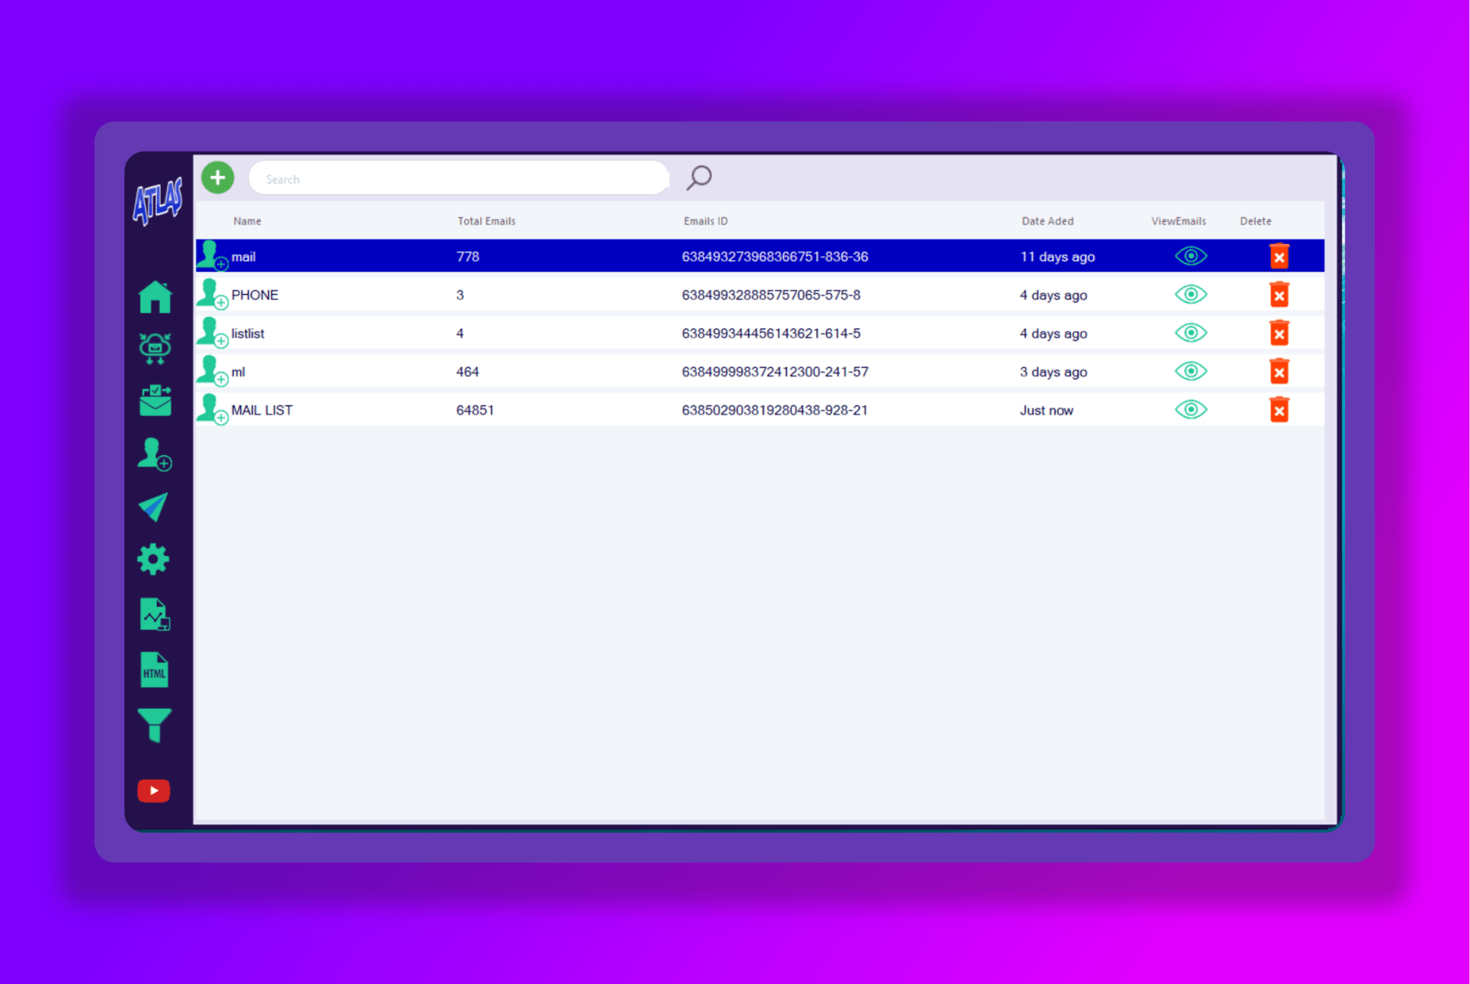Open the Home icon in sidebar
Viewport: 1470px width, 984px height.
tap(155, 297)
